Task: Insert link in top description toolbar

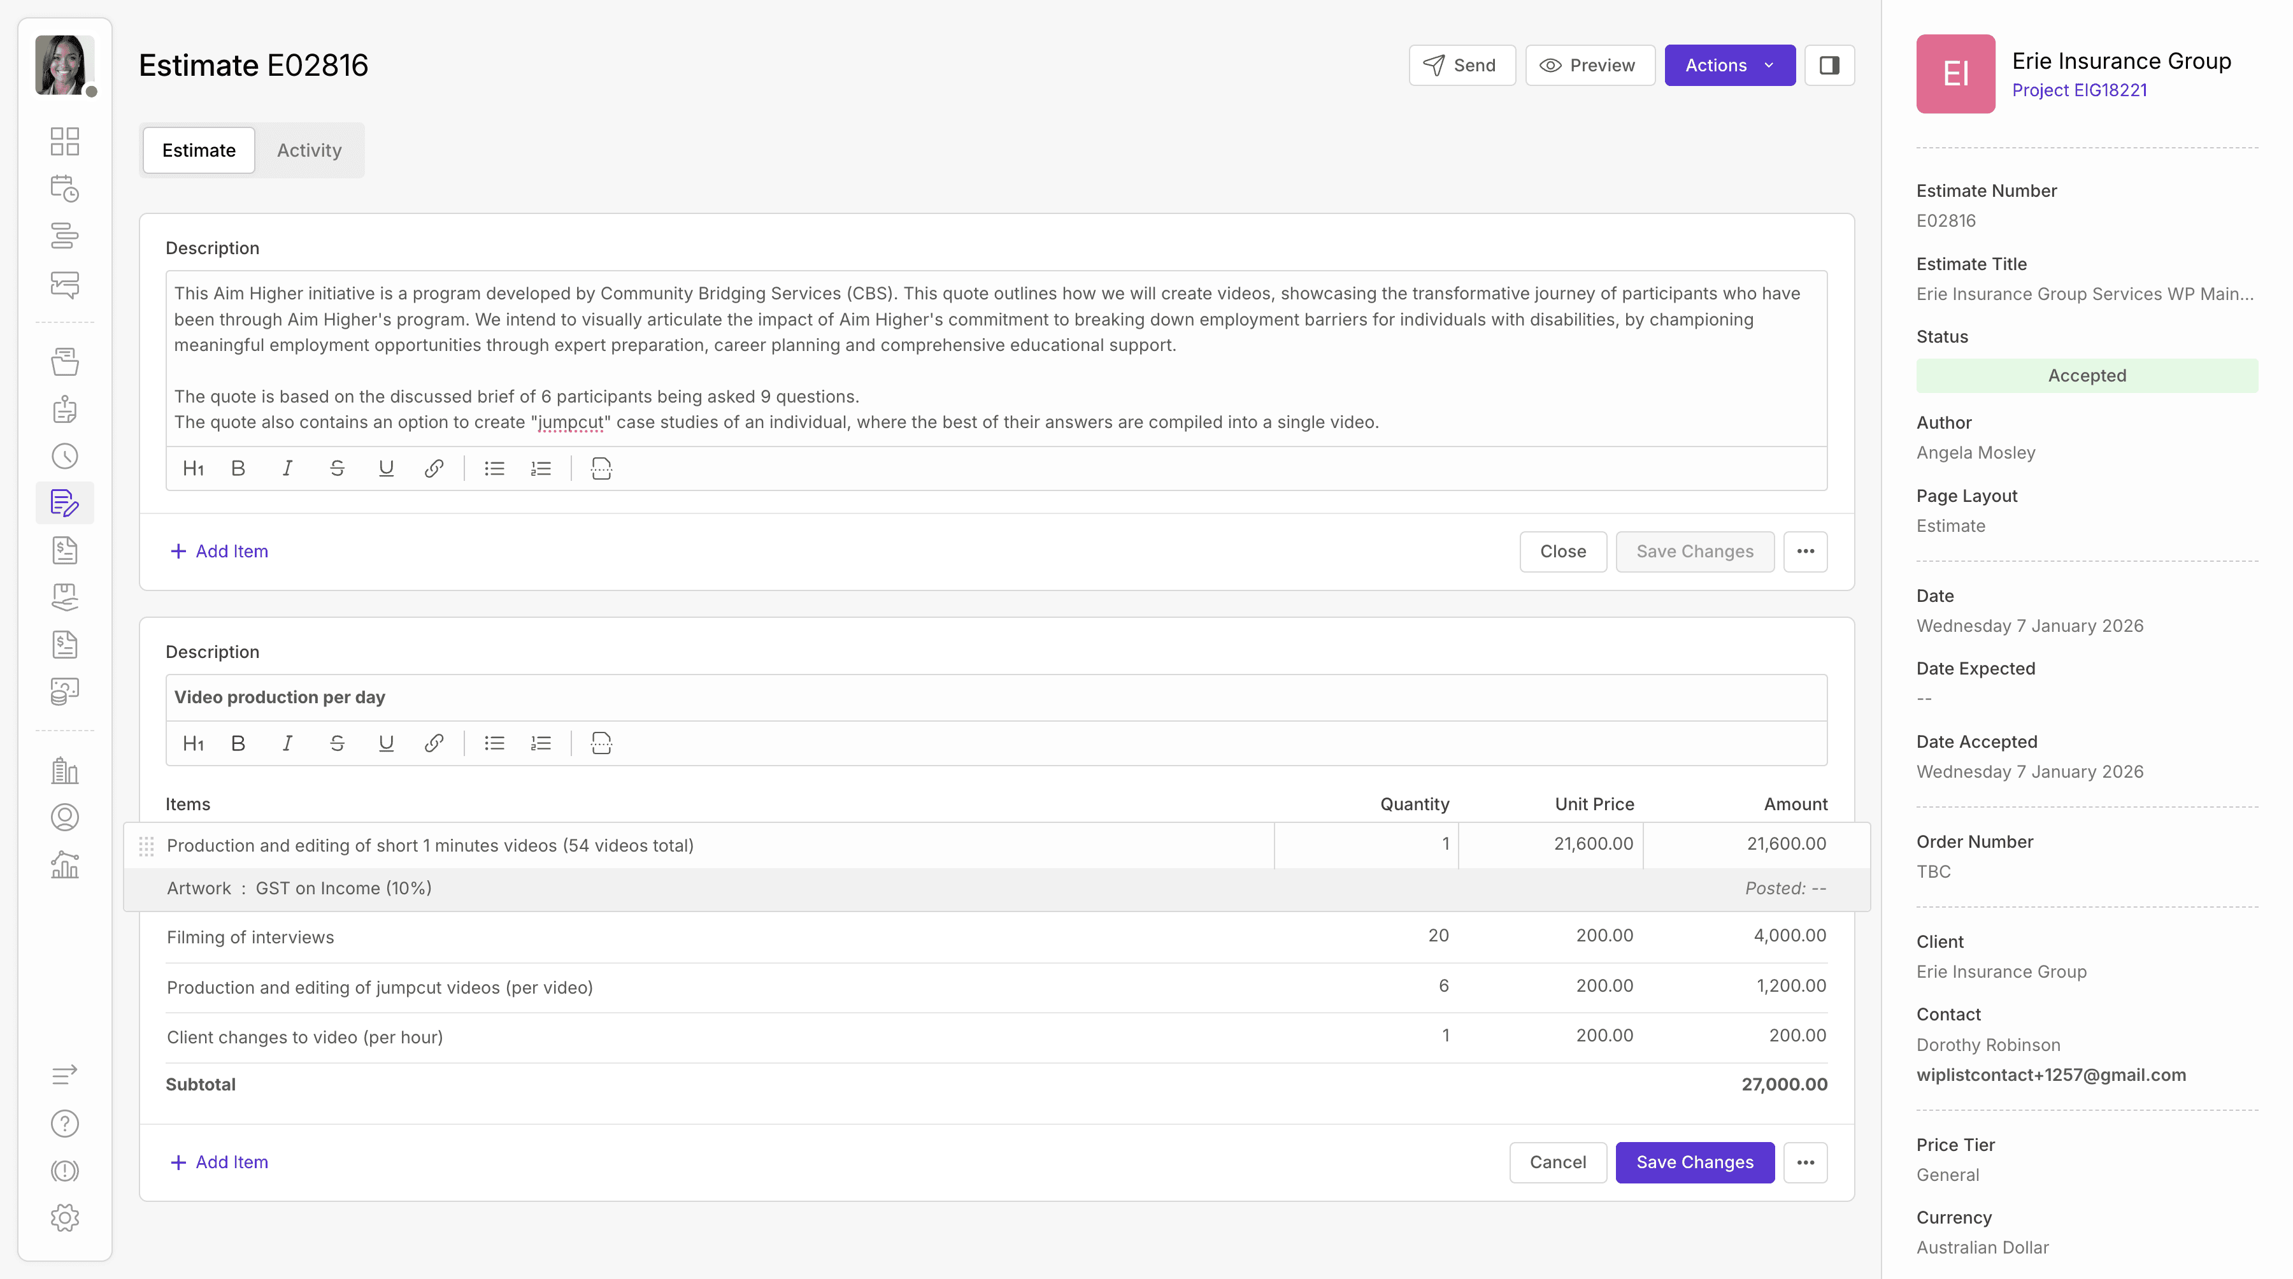Action: pyautogui.click(x=434, y=468)
